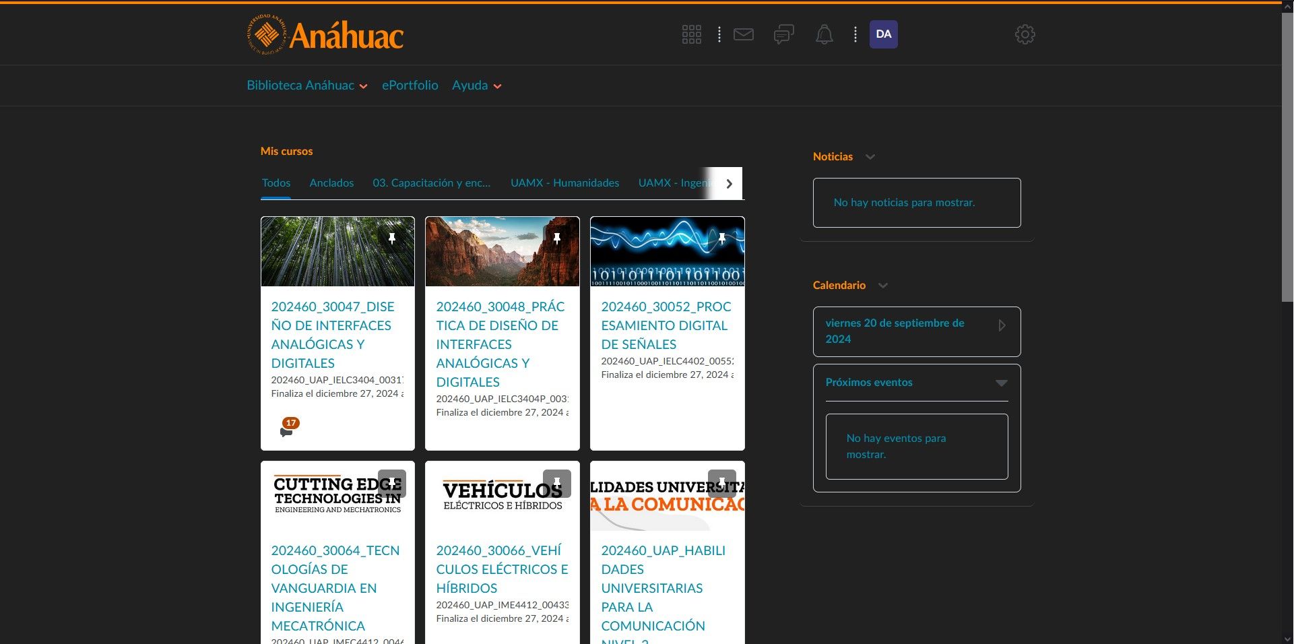The height and width of the screenshot is (644, 1294).
Task: Click the Noticias heading
Action: pyautogui.click(x=833, y=156)
